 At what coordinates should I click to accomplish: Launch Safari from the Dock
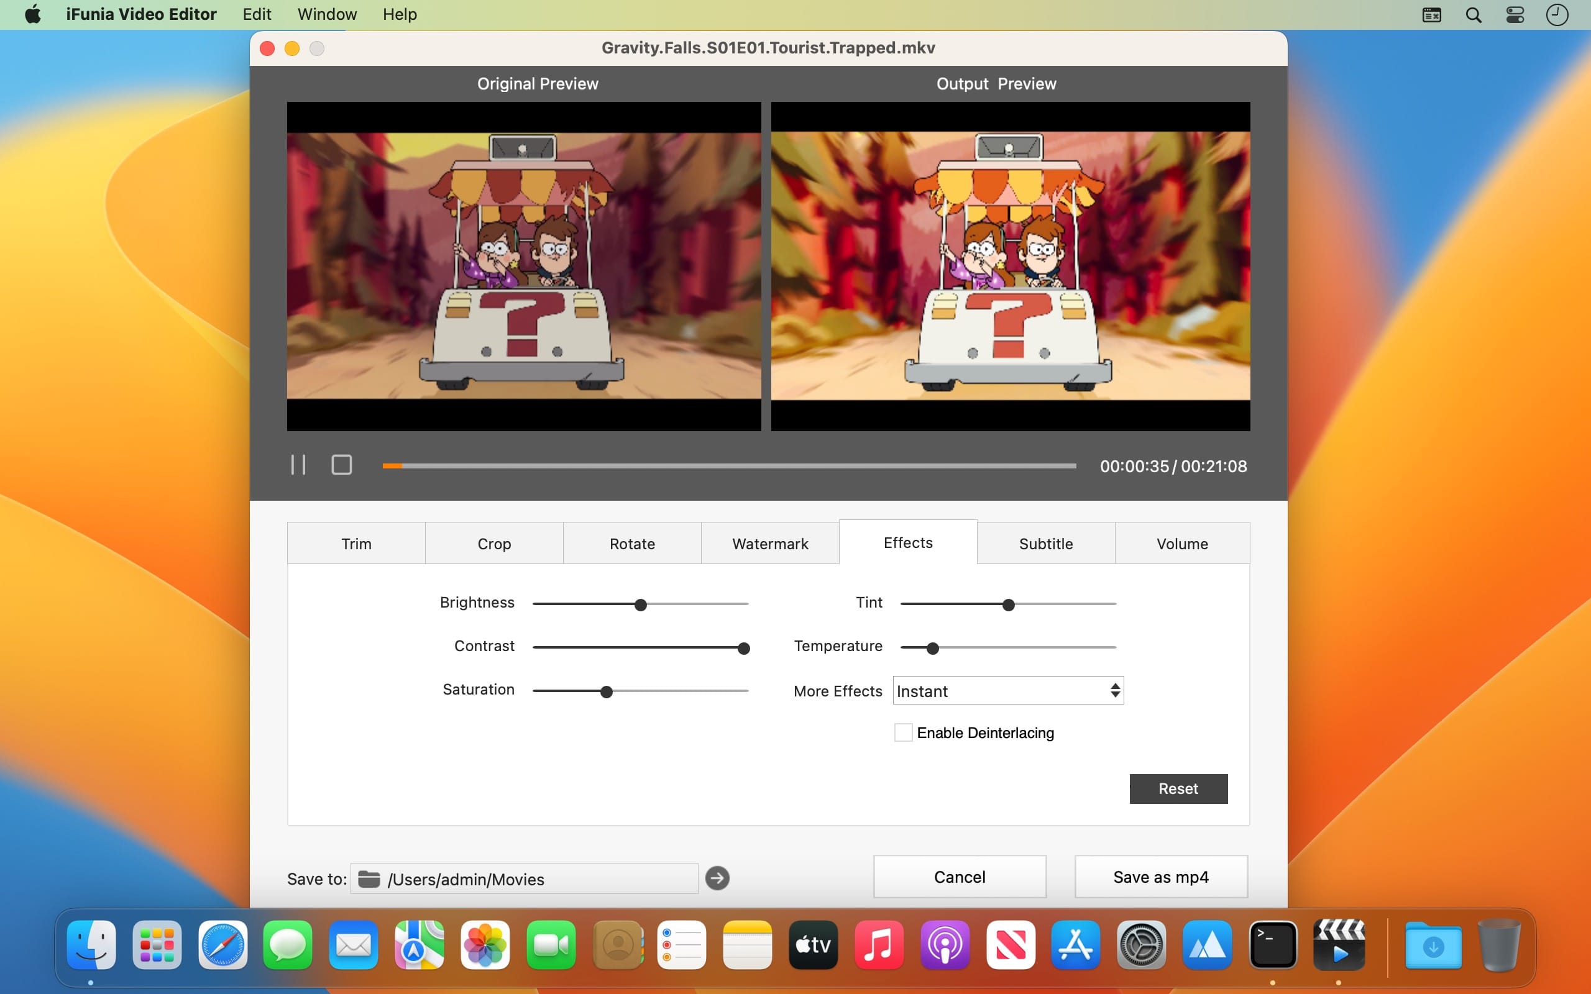(x=223, y=945)
